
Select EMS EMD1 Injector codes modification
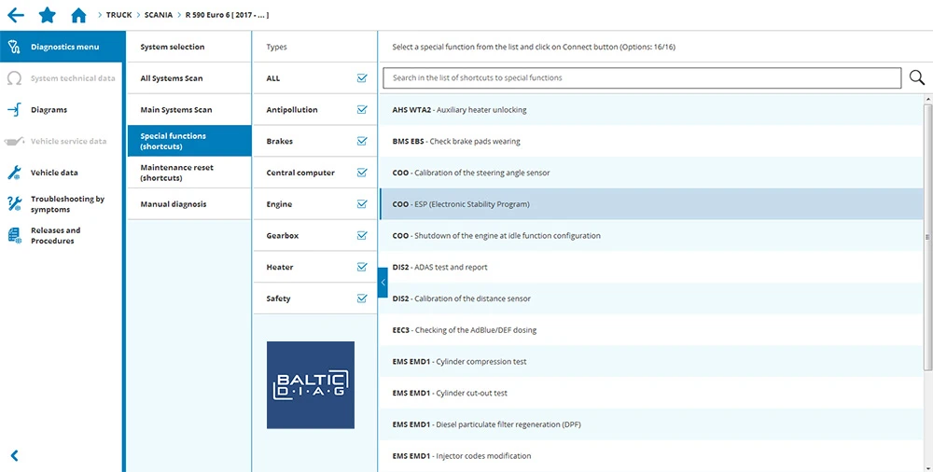tap(651, 456)
